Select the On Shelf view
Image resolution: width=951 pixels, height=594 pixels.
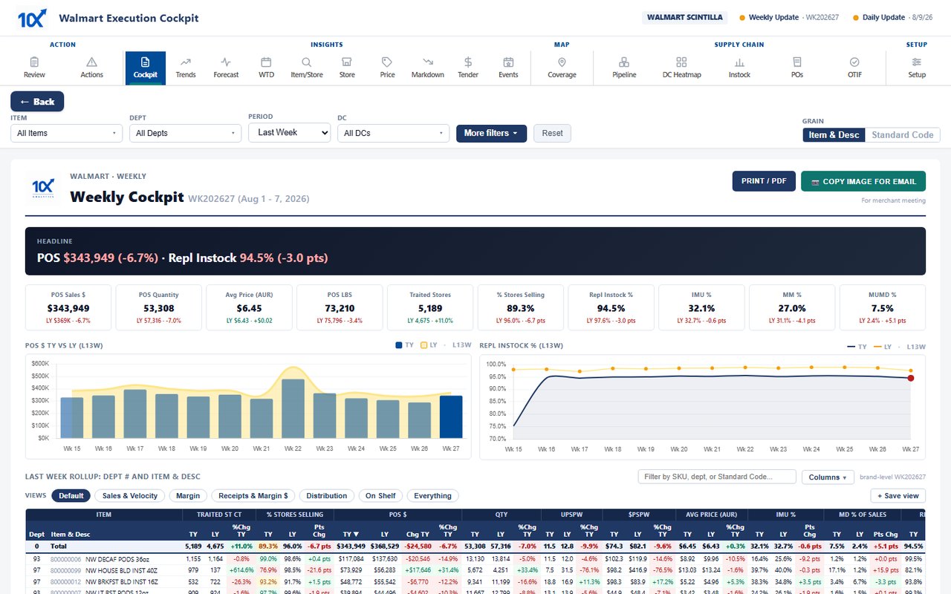click(380, 495)
